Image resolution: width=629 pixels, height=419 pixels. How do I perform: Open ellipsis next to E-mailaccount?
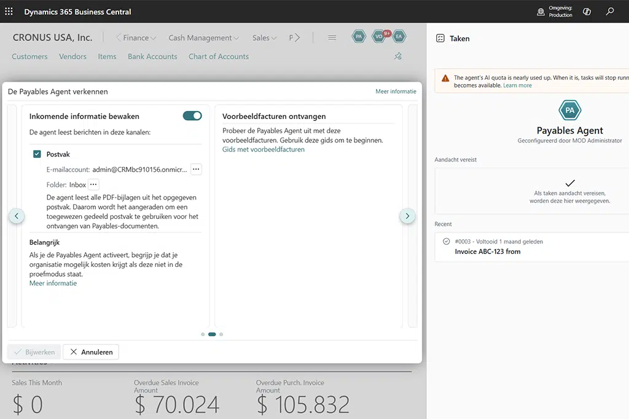tap(196, 169)
